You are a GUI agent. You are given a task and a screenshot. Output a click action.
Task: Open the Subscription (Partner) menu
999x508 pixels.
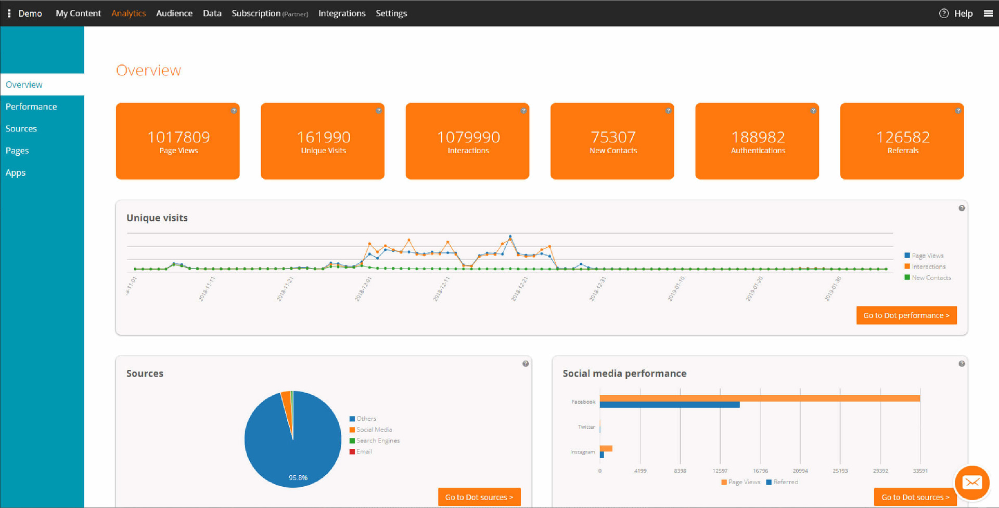(x=269, y=13)
